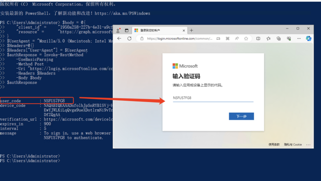The width and height of the screenshot is (321, 181).
Task: Open QR code generator for this page
Action: pos(228,38)
